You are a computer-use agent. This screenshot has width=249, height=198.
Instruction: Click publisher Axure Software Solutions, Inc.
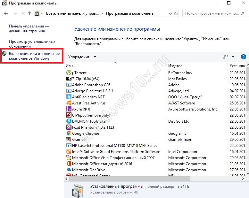point(193,109)
